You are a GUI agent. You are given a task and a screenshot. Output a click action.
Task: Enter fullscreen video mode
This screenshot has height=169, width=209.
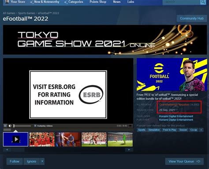tap(130, 126)
